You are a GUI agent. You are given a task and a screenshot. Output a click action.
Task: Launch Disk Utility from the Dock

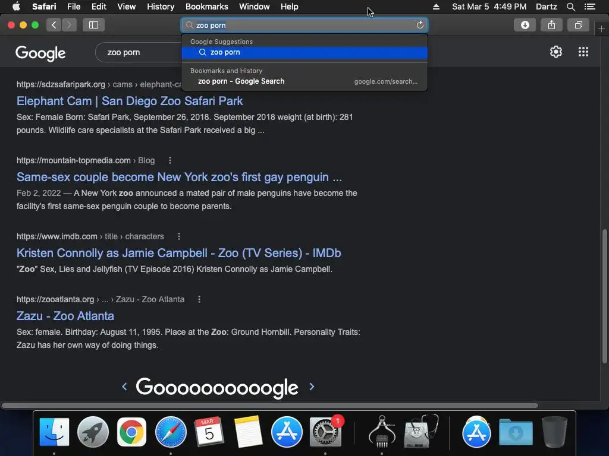pyautogui.click(x=421, y=432)
